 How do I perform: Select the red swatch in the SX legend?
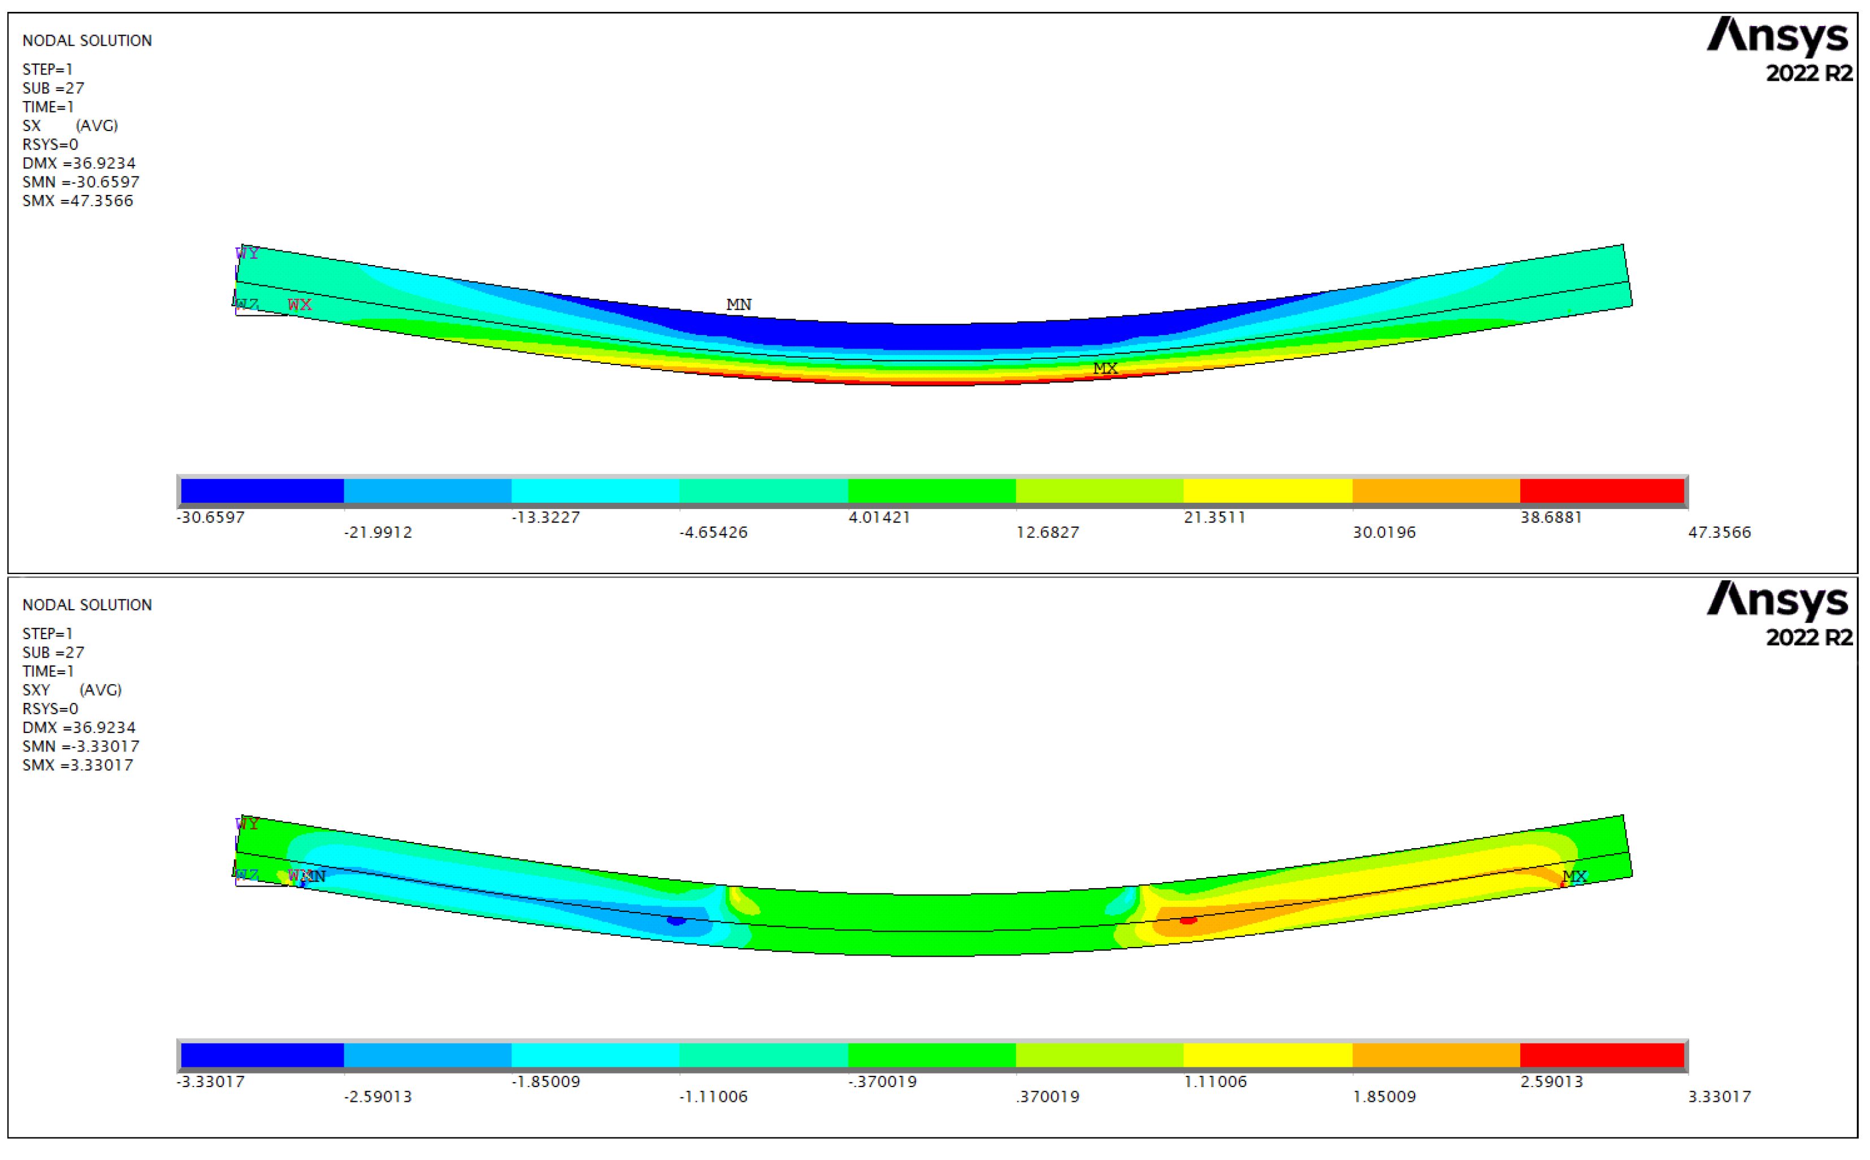pos(1602,490)
